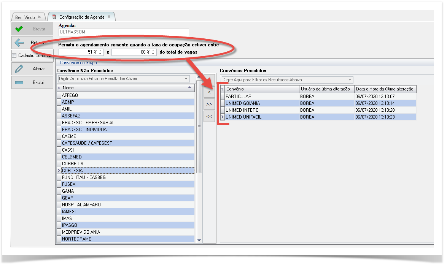This screenshot has height=266, width=447.
Task: Close the Configuração de Agenda tab
Action: [109, 17]
